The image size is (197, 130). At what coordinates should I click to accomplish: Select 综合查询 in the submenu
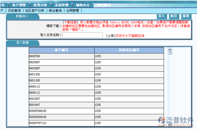point(55,11)
